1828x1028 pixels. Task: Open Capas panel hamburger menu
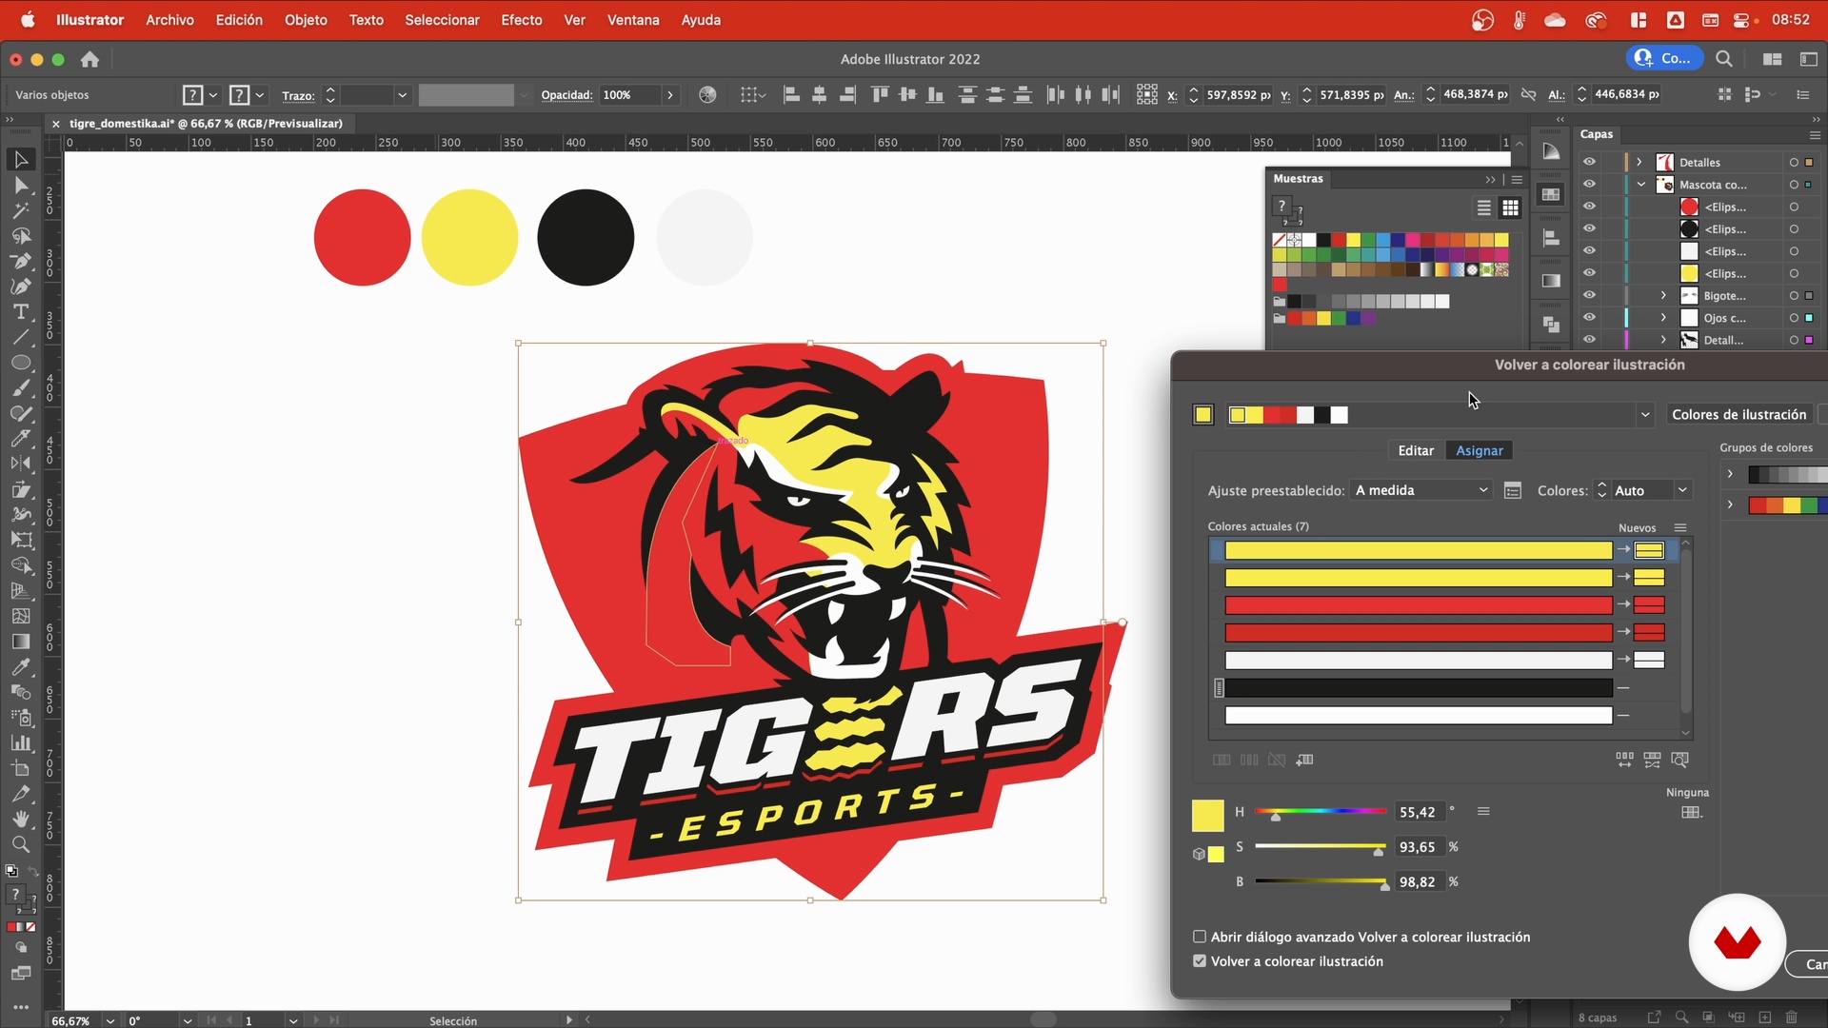point(1815,135)
